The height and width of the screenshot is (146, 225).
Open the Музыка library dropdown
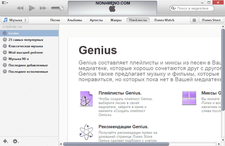tap(15, 20)
